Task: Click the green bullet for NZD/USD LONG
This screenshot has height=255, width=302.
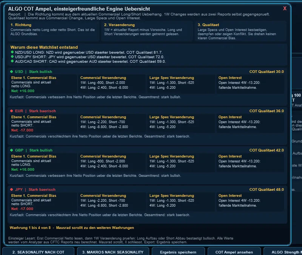Action: [x=12, y=52]
